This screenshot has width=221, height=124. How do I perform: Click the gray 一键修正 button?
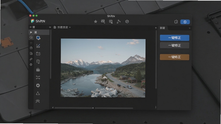175,45
